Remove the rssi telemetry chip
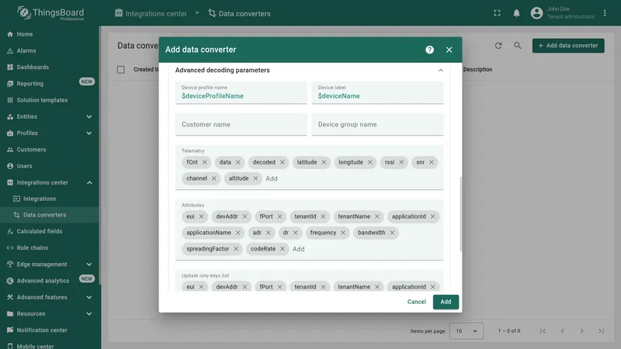This screenshot has height=349, width=621. click(401, 162)
